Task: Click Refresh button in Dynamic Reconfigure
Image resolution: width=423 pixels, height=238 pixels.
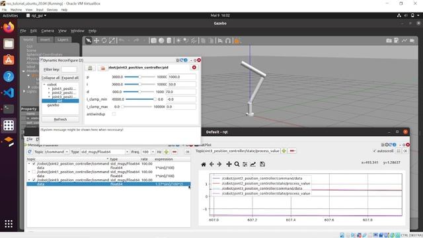Action: pos(60,119)
